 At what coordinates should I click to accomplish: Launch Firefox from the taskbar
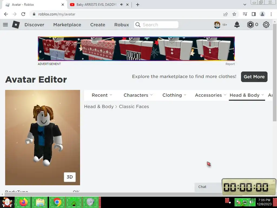click(x=23, y=202)
